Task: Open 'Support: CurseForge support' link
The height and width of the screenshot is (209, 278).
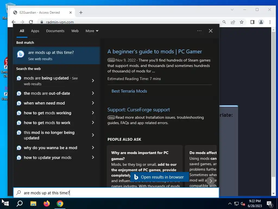Action: (x=139, y=110)
